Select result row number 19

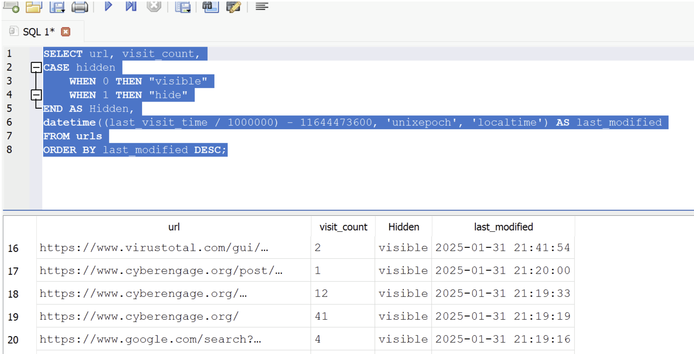tap(13, 317)
